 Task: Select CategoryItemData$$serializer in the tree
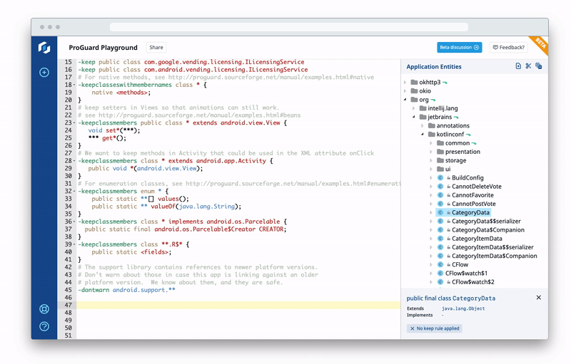point(492,247)
